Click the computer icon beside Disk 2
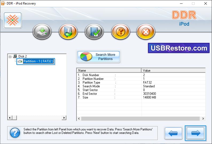Viewport: 212px width, 144px height. click(x=15, y=56)
